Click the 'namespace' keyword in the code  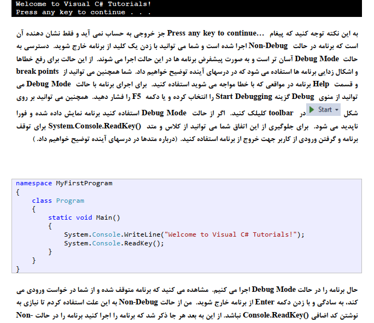(34, 183)
